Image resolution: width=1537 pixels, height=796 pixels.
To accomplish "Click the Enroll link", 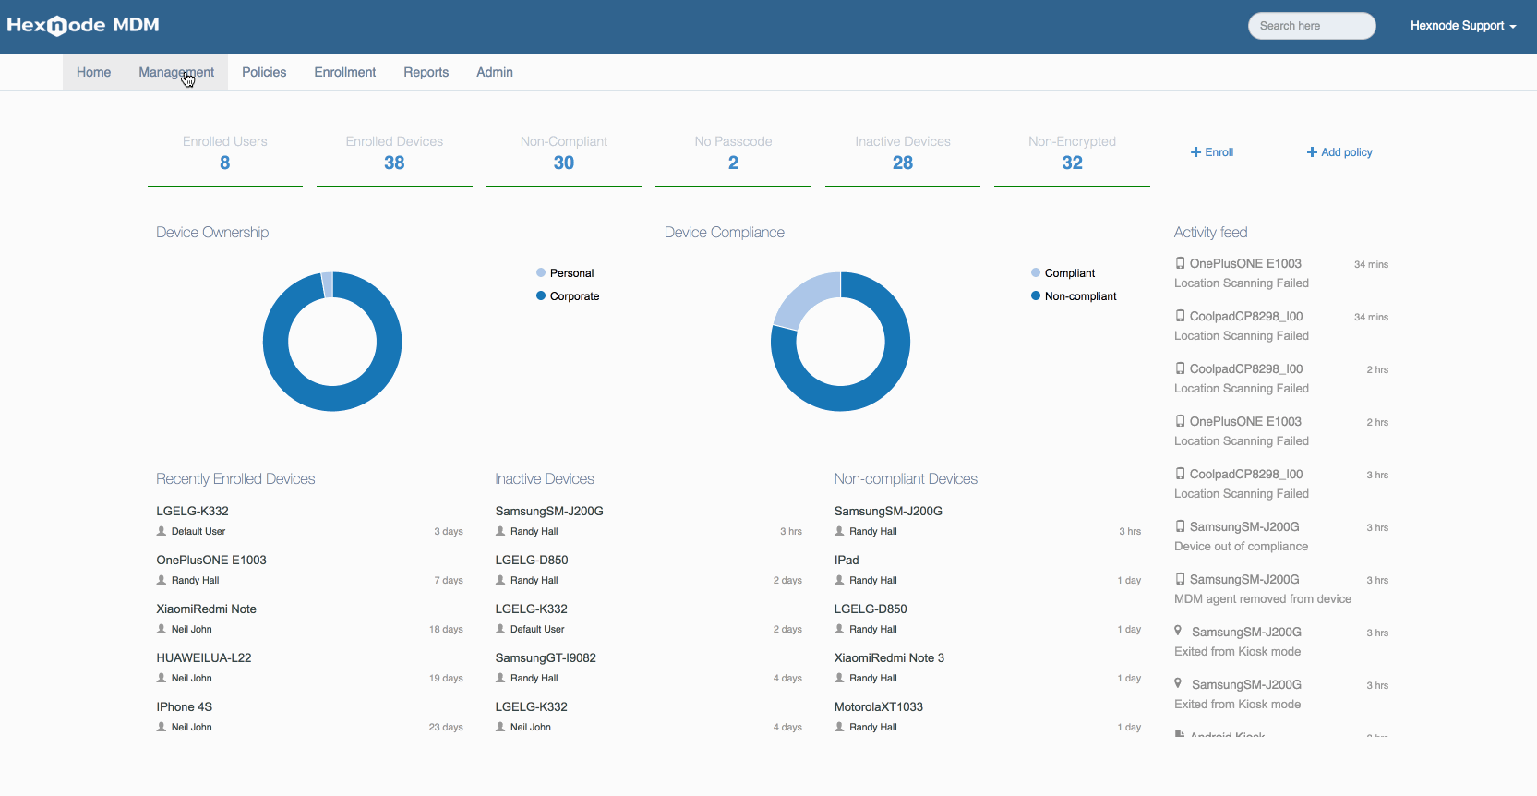I will click(1212, 152).
